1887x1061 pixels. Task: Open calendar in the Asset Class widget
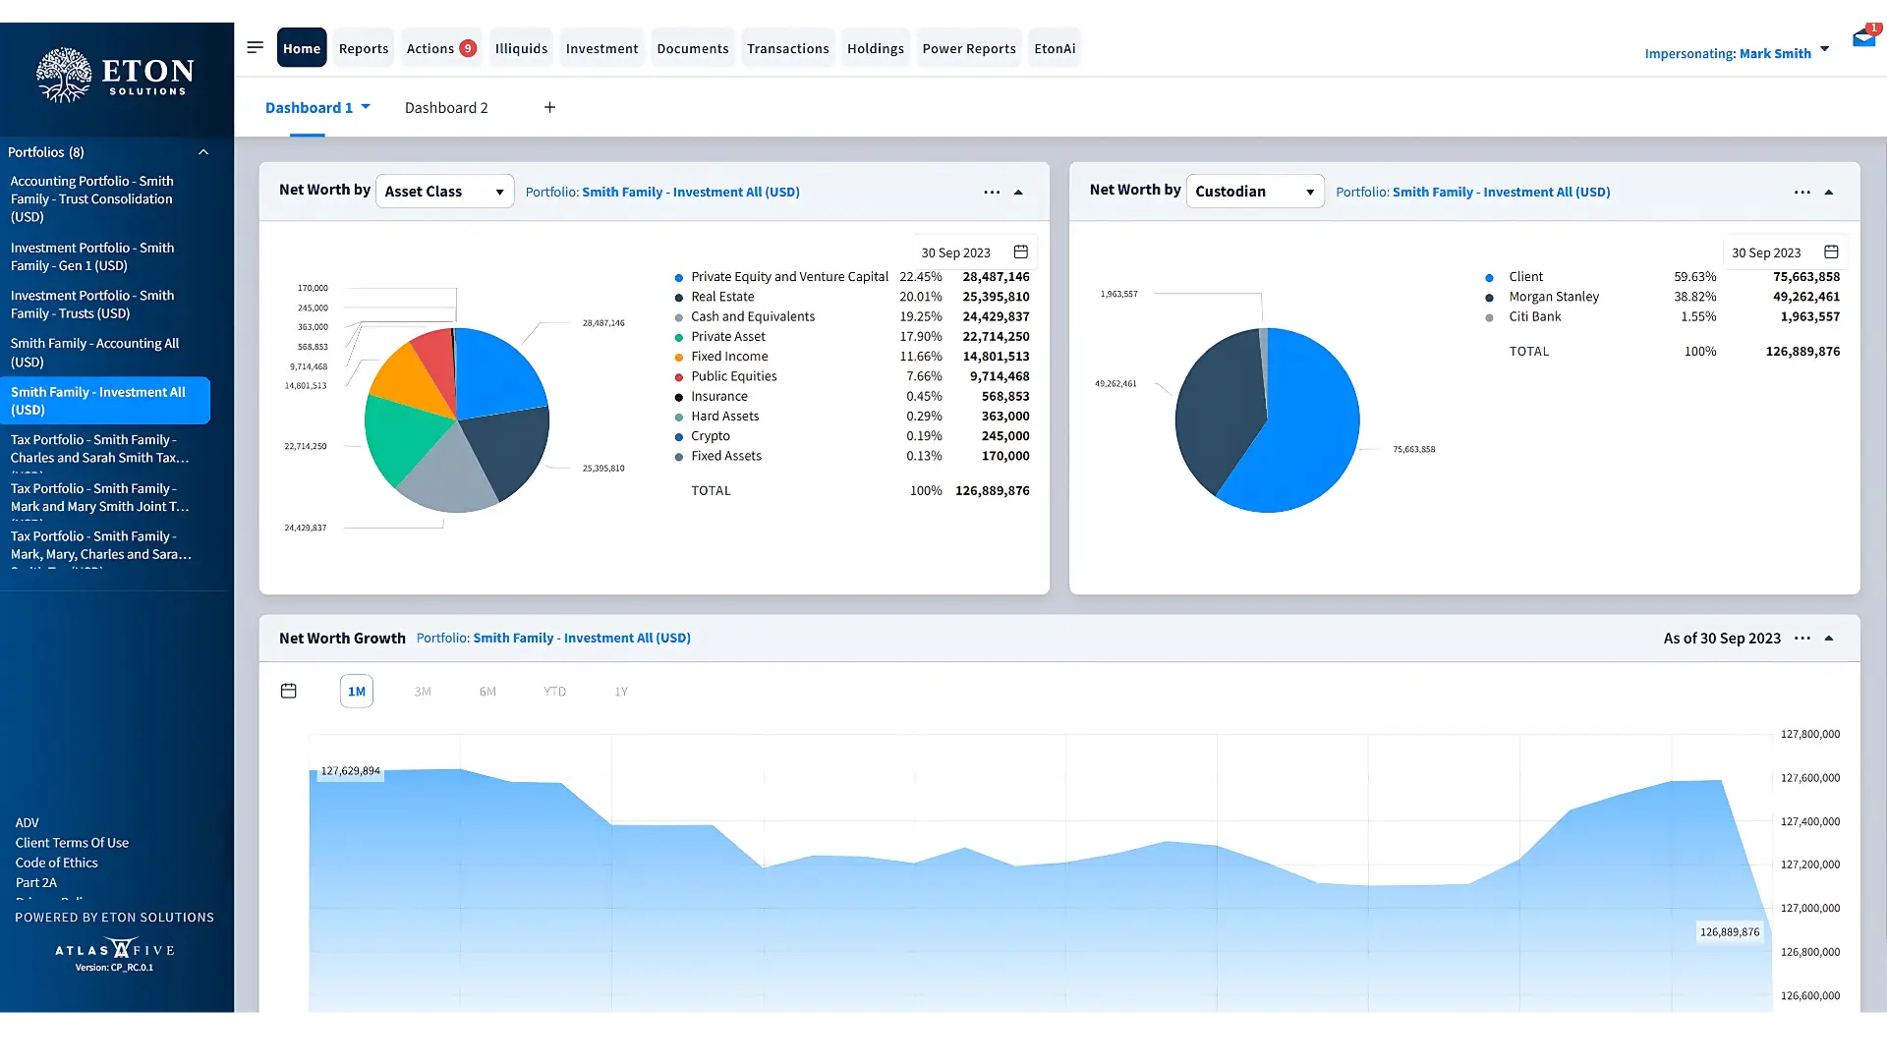point(1021,252)
